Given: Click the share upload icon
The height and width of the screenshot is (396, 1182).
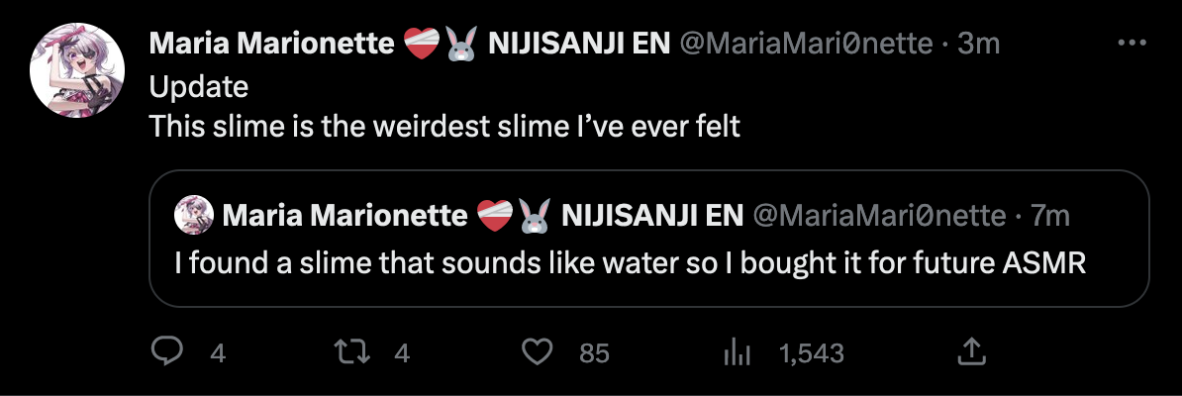Looking at the screenshot, I should [971, 351].
